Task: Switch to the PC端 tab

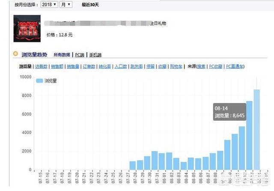Action: (80, 55)
